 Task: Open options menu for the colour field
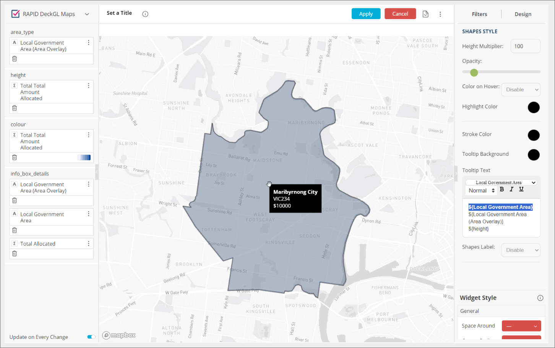(x=89, y=135)
